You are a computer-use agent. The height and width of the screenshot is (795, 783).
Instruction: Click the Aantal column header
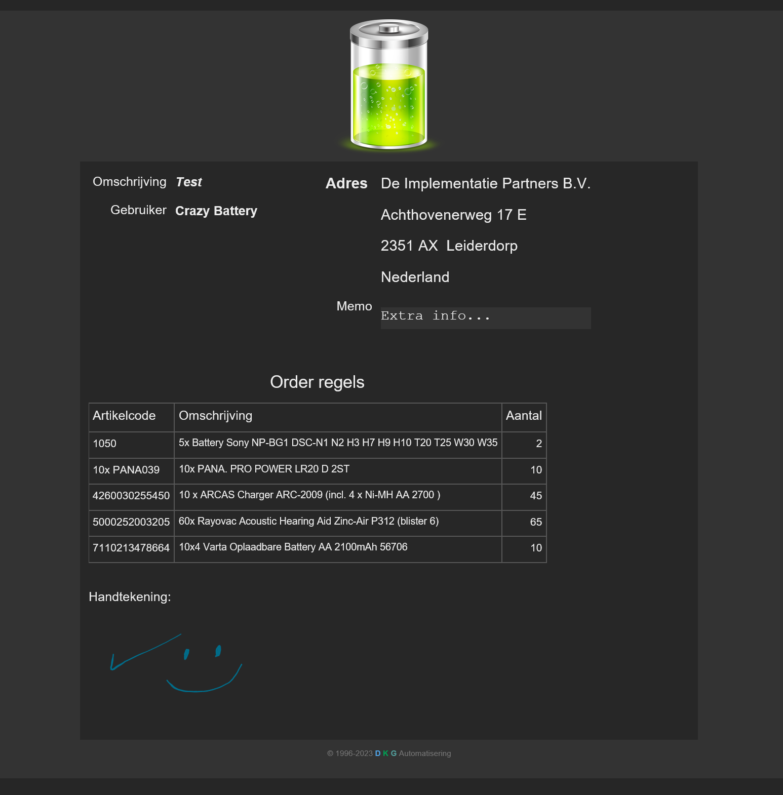click(524, 416)
